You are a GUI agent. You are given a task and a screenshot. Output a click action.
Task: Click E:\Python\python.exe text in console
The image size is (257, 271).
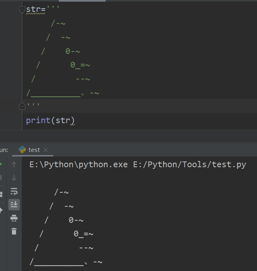79,165
